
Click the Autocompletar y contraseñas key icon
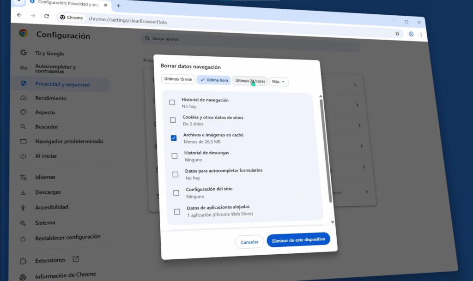(x=24, y=68)
